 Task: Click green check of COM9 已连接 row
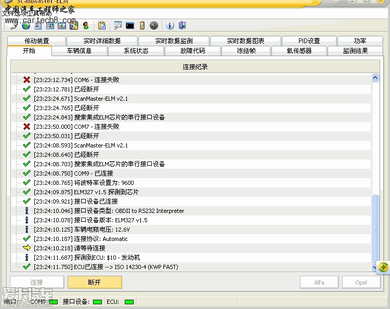27,173
